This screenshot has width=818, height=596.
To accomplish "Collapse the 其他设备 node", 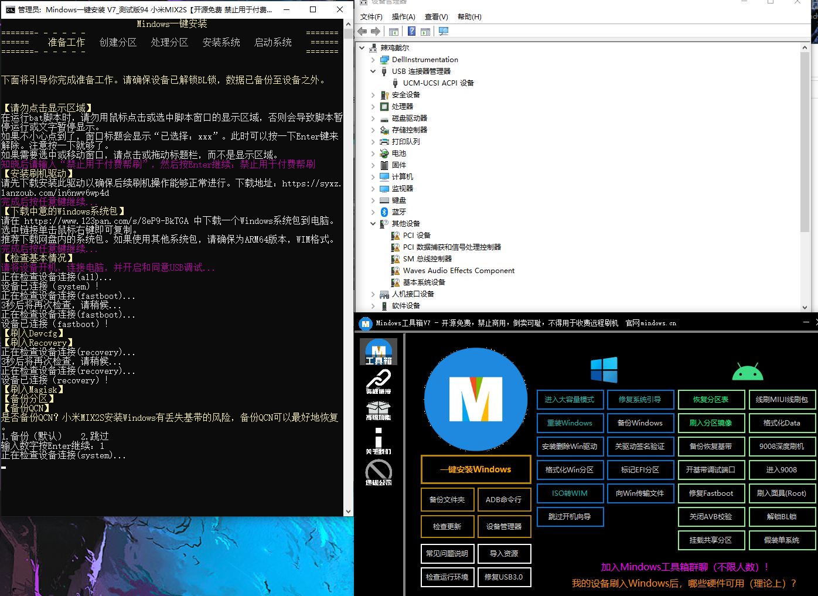I will click(x=373, y=223).
